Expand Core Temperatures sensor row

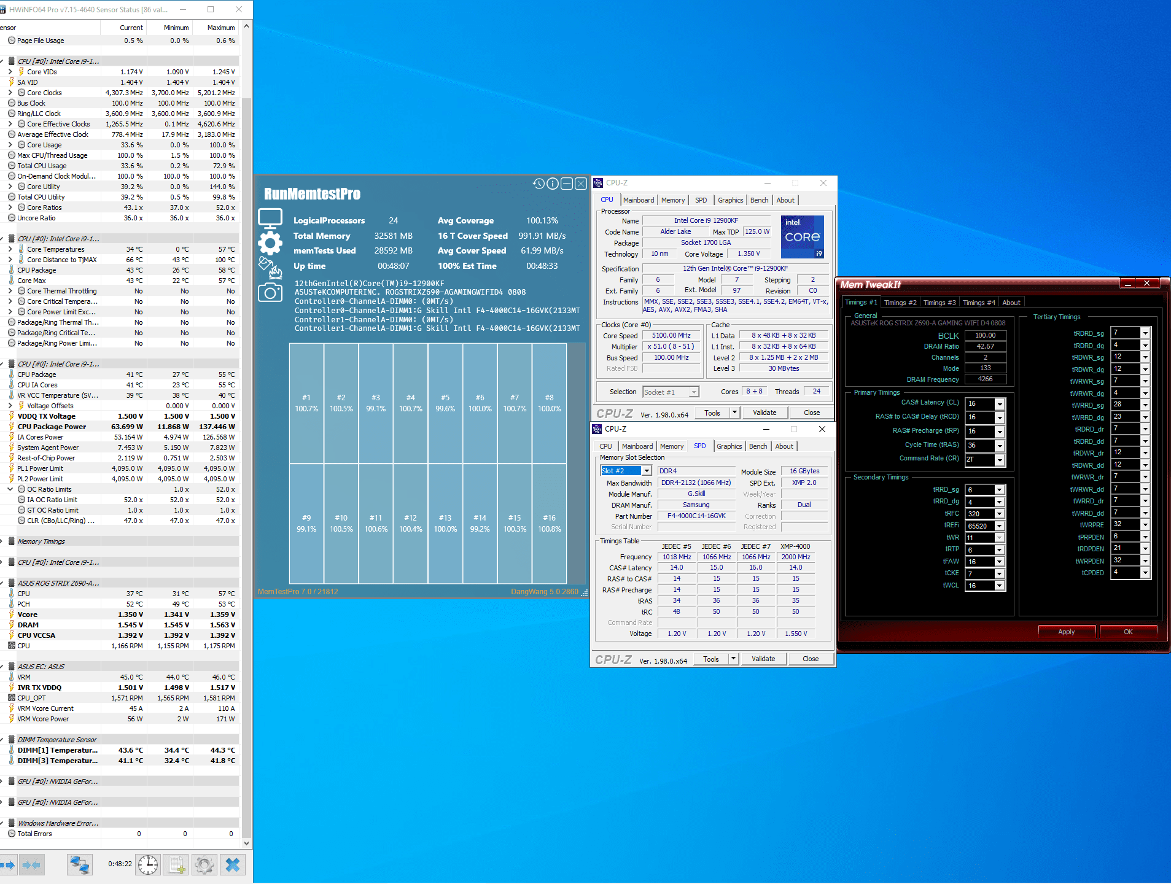pos(10,249)
